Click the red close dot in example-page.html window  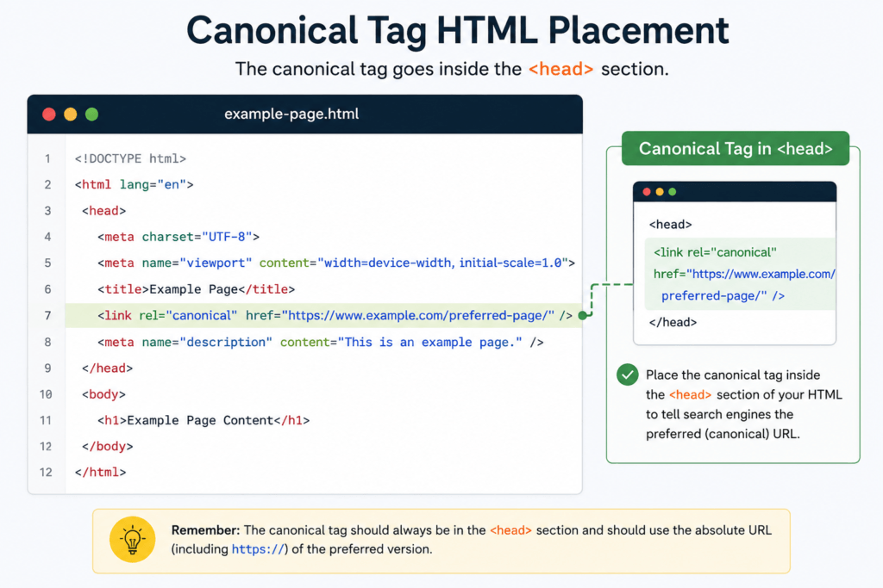[x=49, y=115]
